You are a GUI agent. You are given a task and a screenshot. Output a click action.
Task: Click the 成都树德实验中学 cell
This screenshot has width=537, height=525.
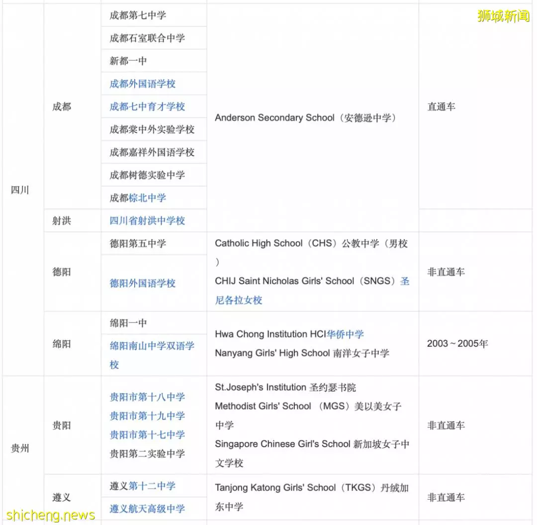click(154, 175)
